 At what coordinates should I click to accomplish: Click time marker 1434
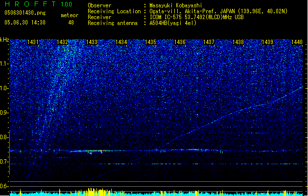(x=121, y=42)
